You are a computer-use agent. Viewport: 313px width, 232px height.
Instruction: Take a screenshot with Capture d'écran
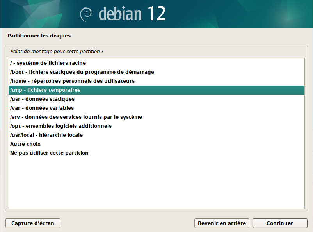pyautogui.click(x=33, y=223)
